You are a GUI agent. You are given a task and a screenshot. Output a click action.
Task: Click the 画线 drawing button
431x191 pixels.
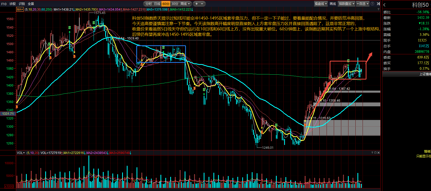(333, 4)
